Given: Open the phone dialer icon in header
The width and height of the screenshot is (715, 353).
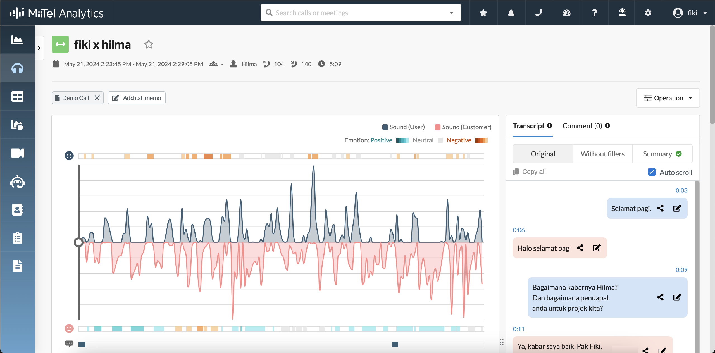Looking at the screenshot, I should [x=539, y=13].
